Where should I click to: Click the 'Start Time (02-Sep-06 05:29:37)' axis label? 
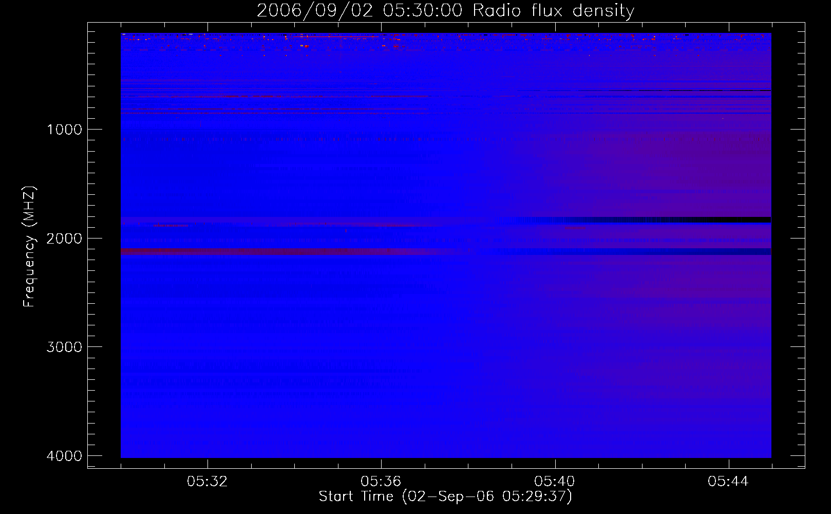click(445, 497)
